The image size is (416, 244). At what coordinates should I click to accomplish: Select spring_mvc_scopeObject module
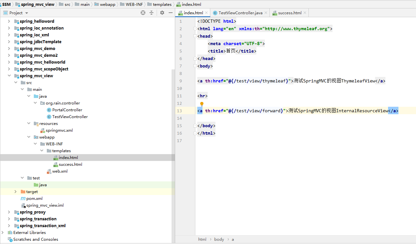pos(44,69)
